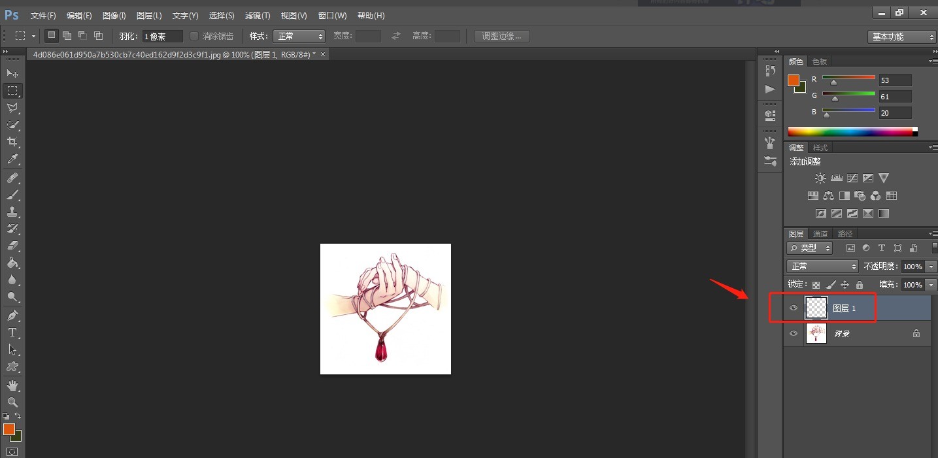
Task: Open the 样式 正常 dropdown
Action: (299, 36)
